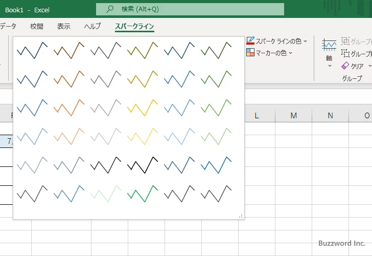Open the ヘルプ ribbon tab

92,26
